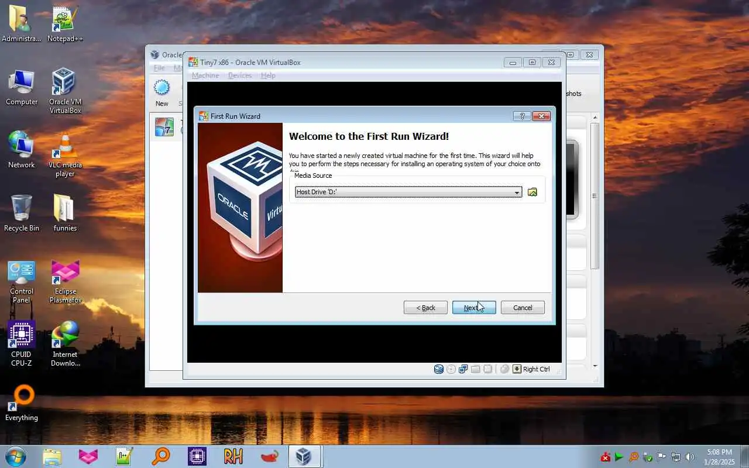Screen dimensions: 749x468
Task: Select the Computer desktop icon
Action: click(22, 87)
